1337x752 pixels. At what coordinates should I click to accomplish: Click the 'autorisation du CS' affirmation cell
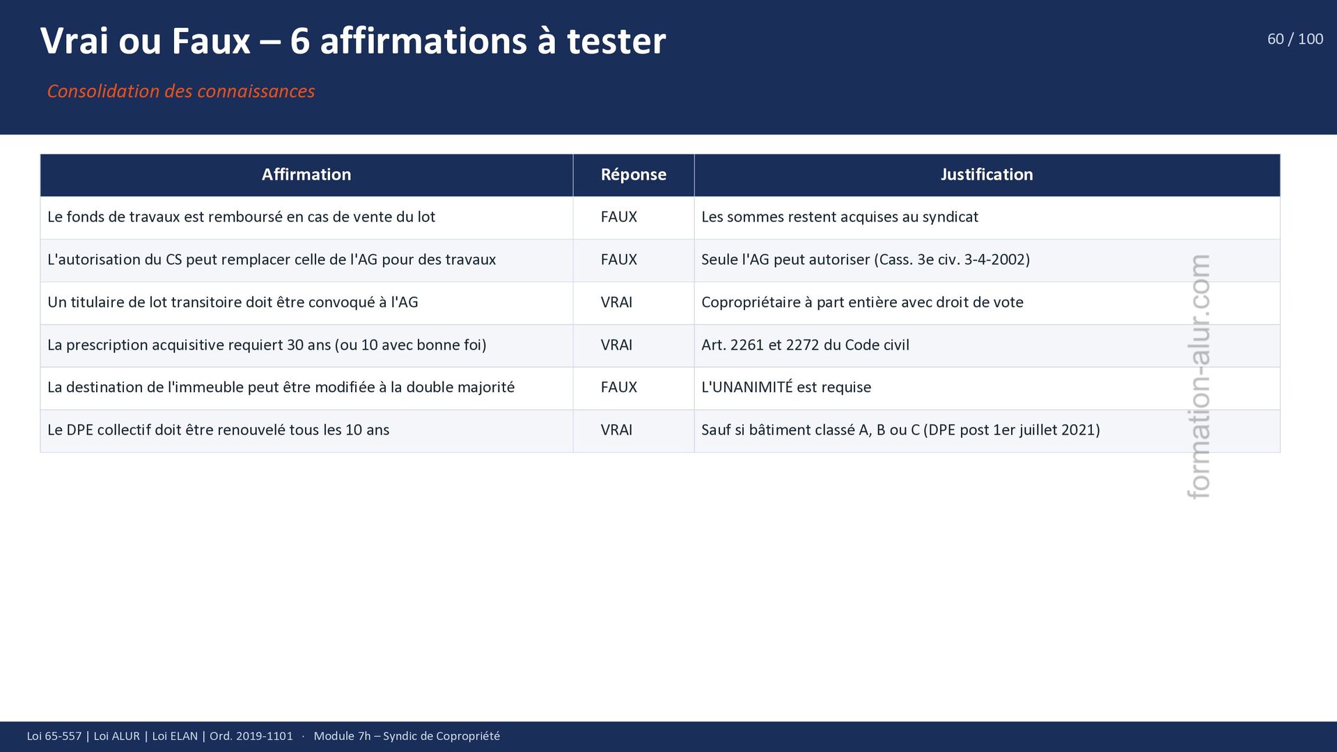[272, 260]
